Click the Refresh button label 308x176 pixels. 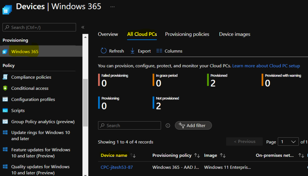coord(116,51)
